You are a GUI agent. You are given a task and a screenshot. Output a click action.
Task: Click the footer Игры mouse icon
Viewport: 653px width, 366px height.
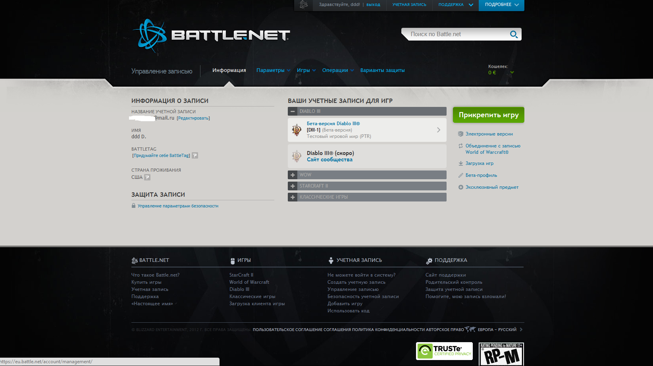pos(233,261)
